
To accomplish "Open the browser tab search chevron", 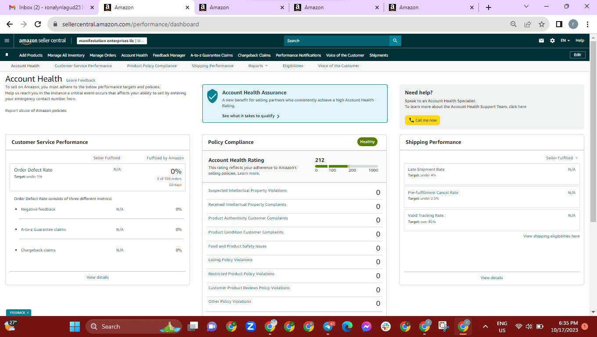I will point(526,7).
